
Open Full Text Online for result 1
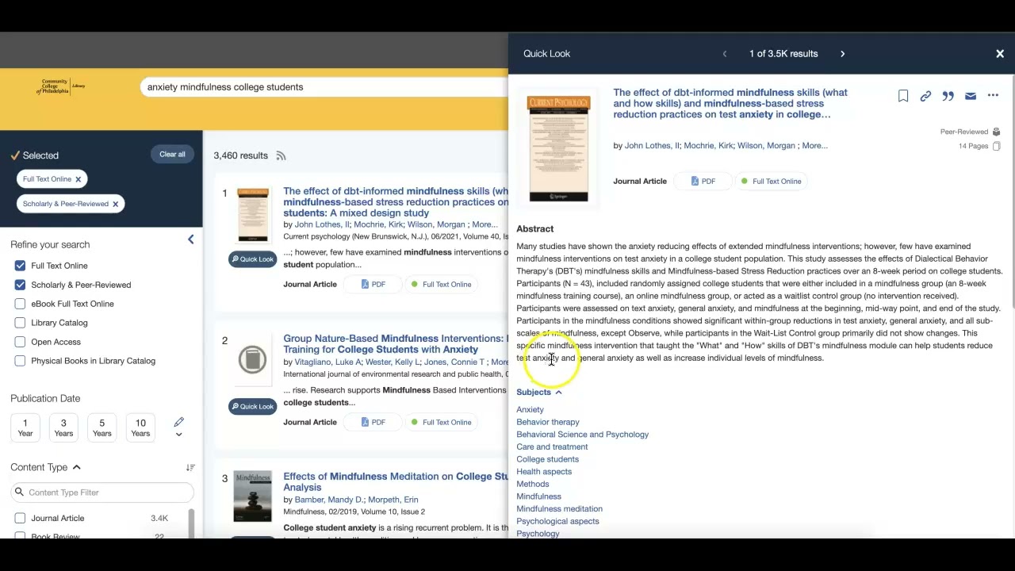click(441, 284)
